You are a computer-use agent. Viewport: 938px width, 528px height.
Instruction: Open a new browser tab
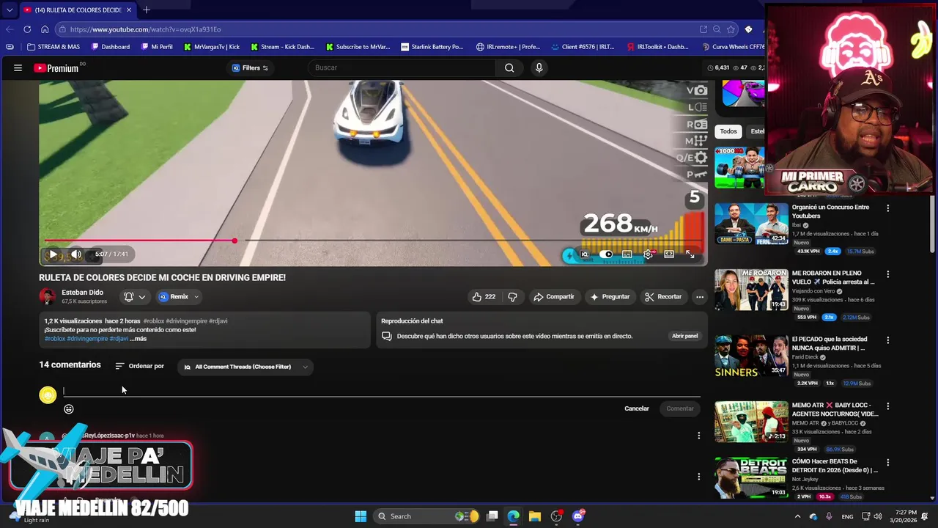pos(147,10)
